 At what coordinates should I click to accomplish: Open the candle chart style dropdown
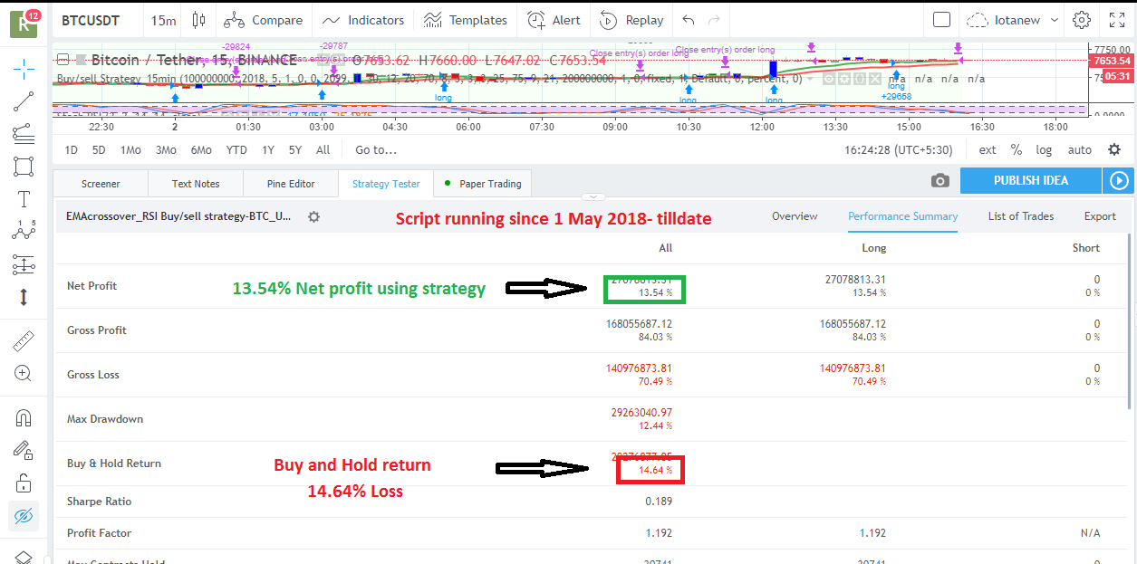[x=199, y=20]
